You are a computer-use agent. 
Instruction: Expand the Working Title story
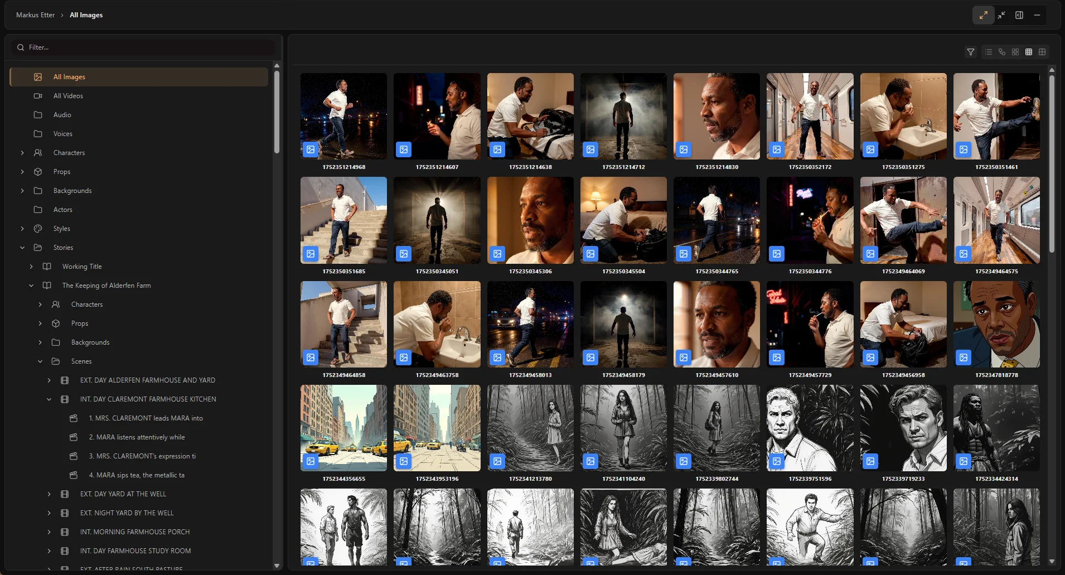(31, 267)
